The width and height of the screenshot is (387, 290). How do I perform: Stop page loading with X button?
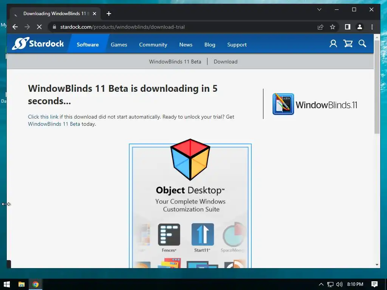click(39, 27)
